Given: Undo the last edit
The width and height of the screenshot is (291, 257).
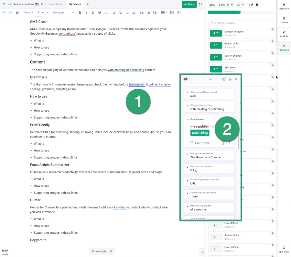Looking at the screenshot, I should pyautogui.click(x=4, y=12).
